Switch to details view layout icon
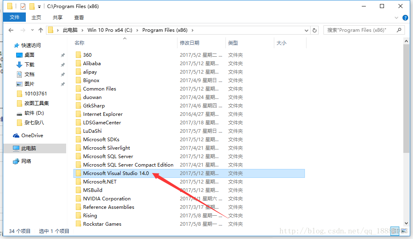This screenshot has height=239, width=413. [395, 231]
